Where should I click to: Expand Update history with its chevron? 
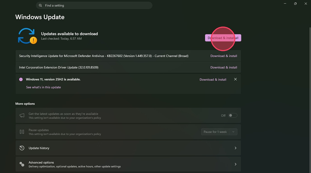pyautogui.click(x=235, y=148)
